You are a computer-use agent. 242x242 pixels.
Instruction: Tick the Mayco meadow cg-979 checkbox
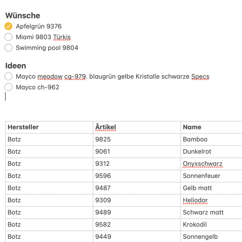pos(9,77)
